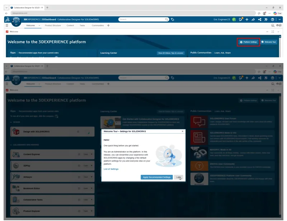Click the green user avatar beside Eric Engineer23, upper screenshot
The width and height of the screenshot is (287, 221).
(234, 19)
